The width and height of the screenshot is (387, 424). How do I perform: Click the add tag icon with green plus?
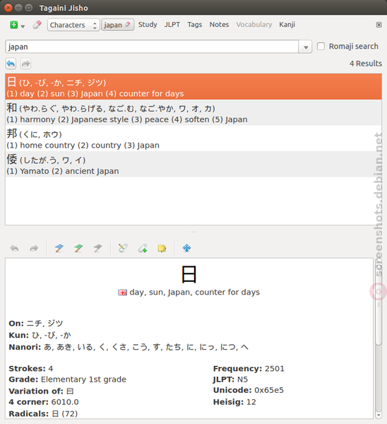point(143,248)
